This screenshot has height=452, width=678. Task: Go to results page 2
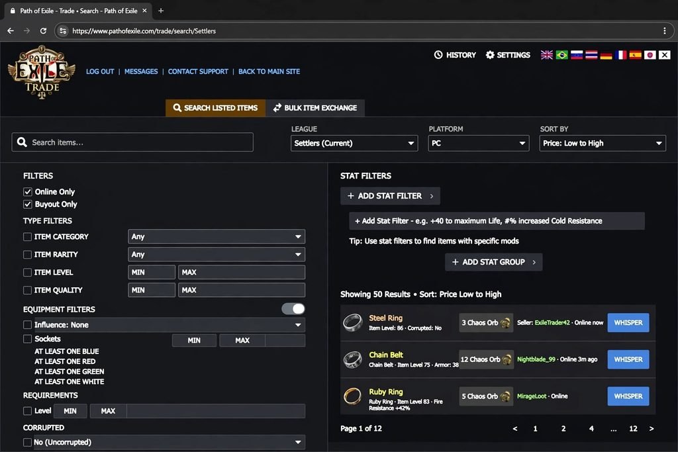point(563,429)
